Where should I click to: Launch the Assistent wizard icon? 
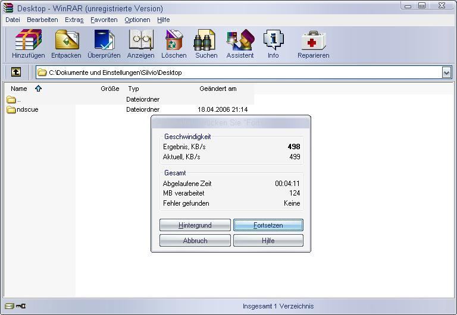[x=240, y=40]
